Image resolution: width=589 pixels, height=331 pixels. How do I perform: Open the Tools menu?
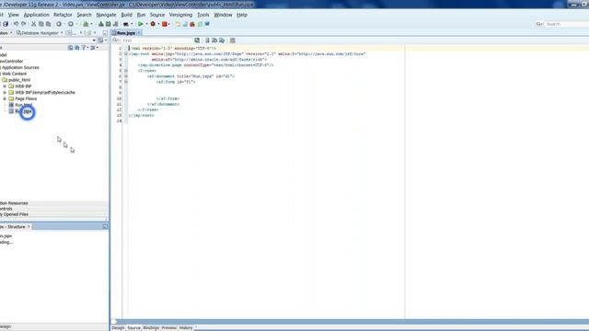tap(203, 15)
